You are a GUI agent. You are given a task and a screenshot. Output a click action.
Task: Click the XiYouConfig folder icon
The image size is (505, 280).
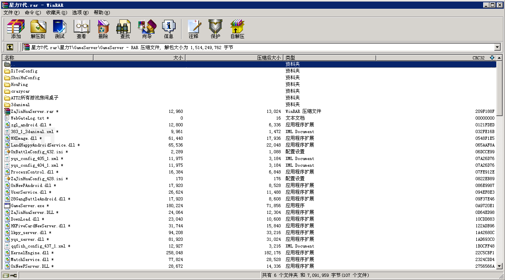click(x=7, y=71)
